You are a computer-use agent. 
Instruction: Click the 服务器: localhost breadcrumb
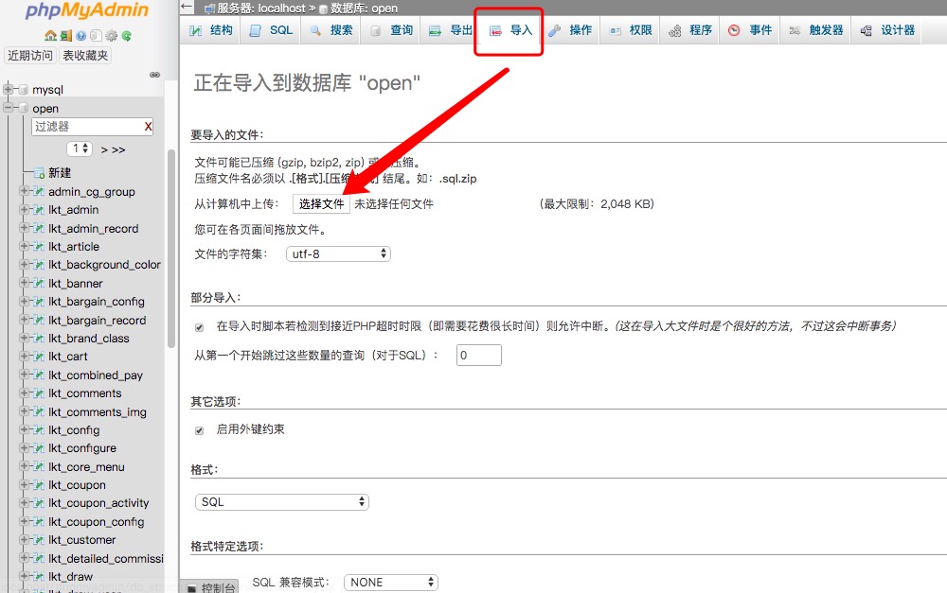256,9
